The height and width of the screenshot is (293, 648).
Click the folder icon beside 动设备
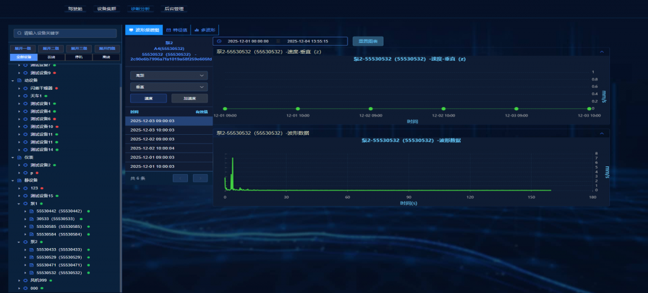click(19, 80)
